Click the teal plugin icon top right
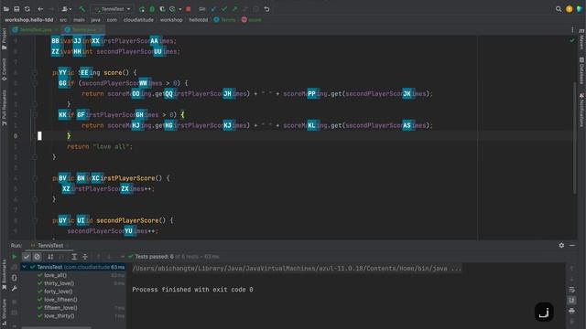 580,9
